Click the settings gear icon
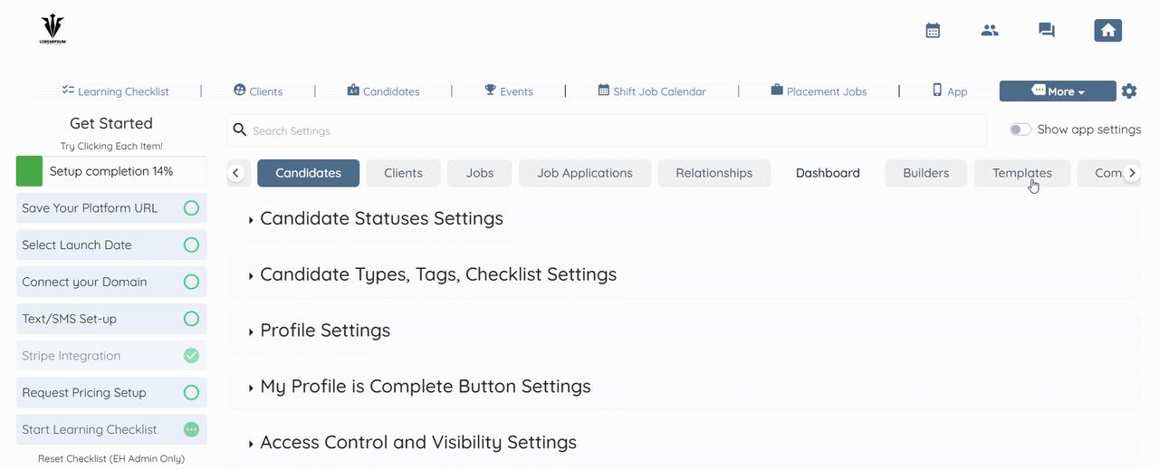This screenshot has width=1159, height=470. click(1129, 91)
